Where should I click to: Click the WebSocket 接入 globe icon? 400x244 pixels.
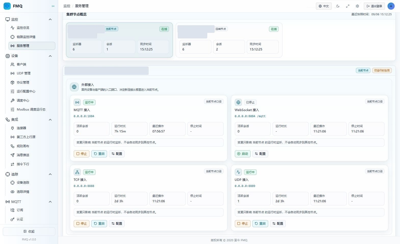click(238, 102)
